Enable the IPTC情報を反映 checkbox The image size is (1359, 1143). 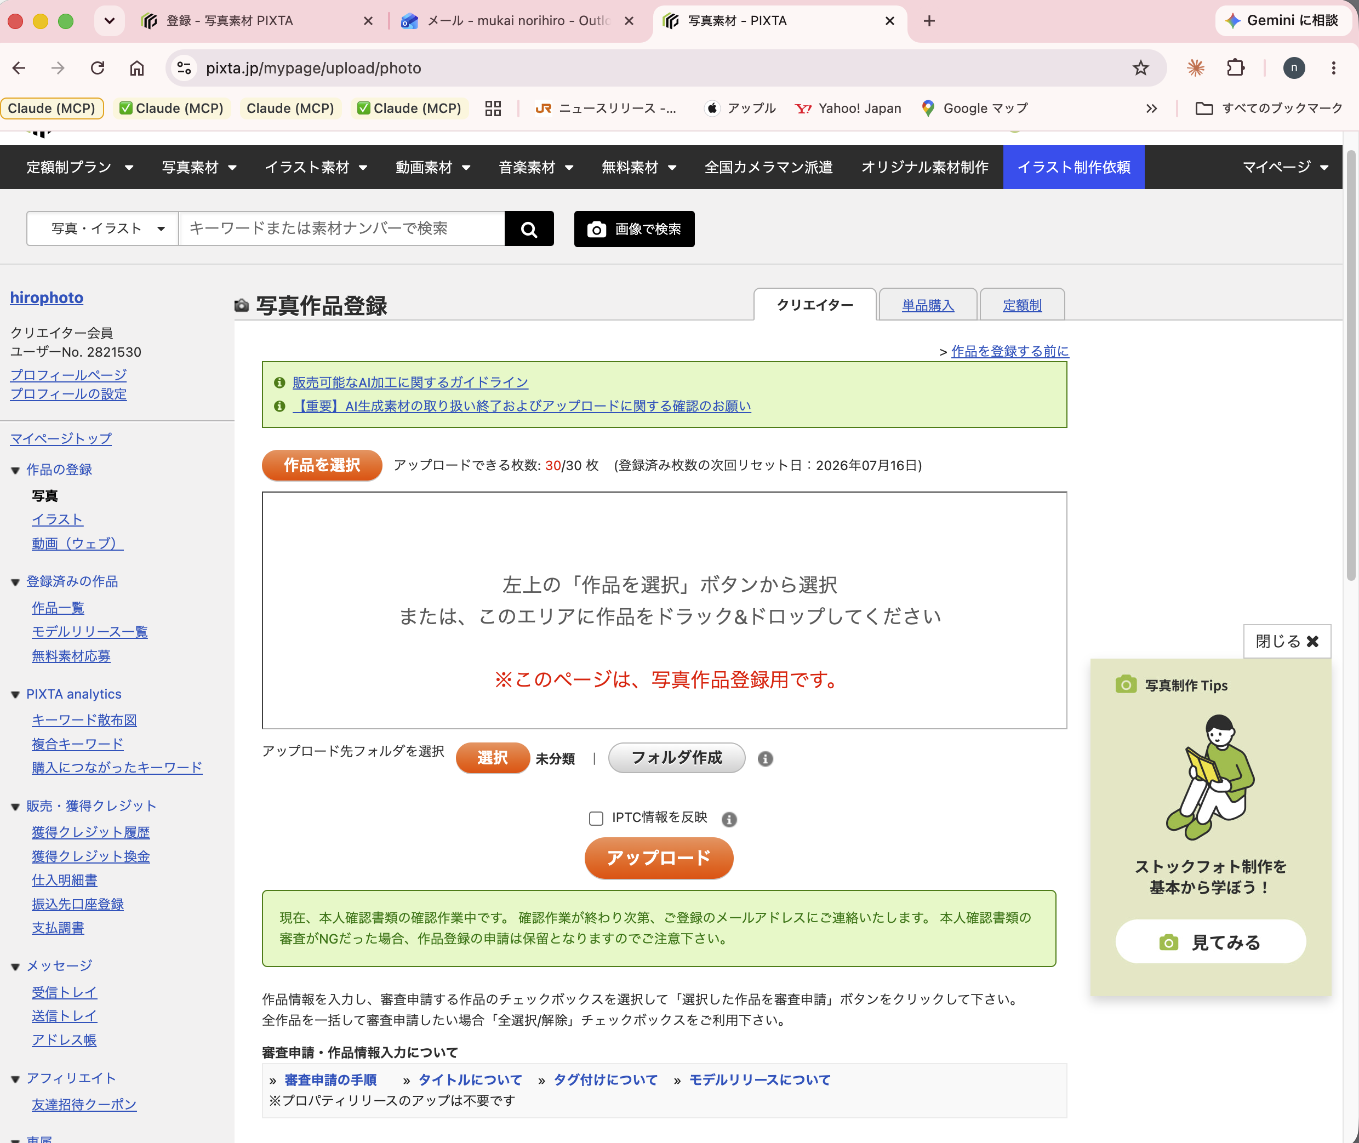pos(596,819)
